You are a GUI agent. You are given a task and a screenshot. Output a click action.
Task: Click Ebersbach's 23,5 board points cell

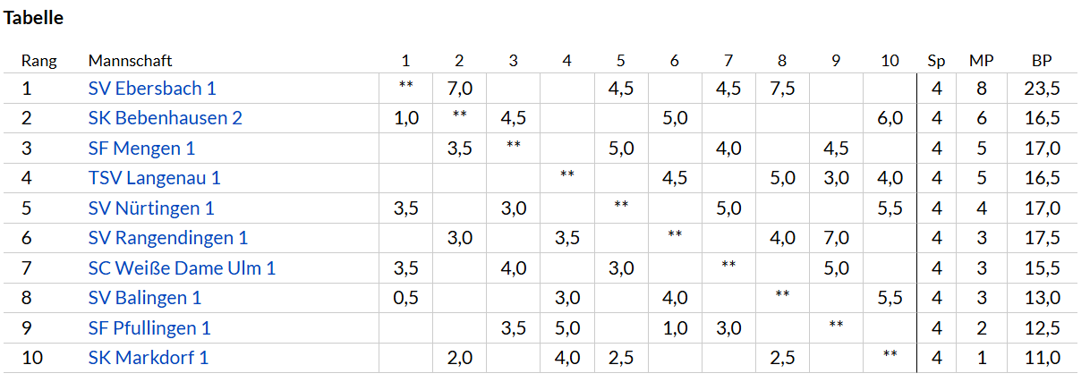[x=1042, y=89]
